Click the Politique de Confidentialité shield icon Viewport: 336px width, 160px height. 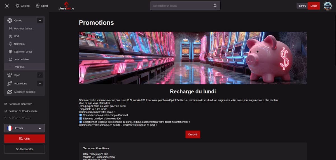(x=6, y=111)
